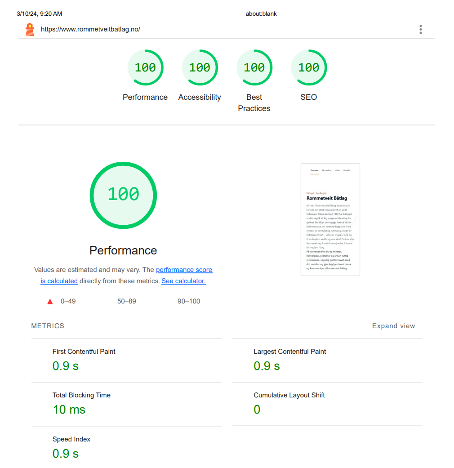The width and height of the screenshot is (454, 468).
Task: Click the report URL rommetveitbatlag.no
Action: [x=90, y=29]
